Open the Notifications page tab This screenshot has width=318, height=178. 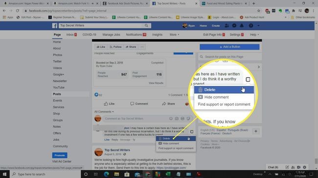point(136,35)
